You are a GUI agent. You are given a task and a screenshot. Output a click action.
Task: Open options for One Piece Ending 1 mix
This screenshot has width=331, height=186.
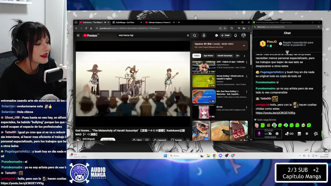click(246, 92)
